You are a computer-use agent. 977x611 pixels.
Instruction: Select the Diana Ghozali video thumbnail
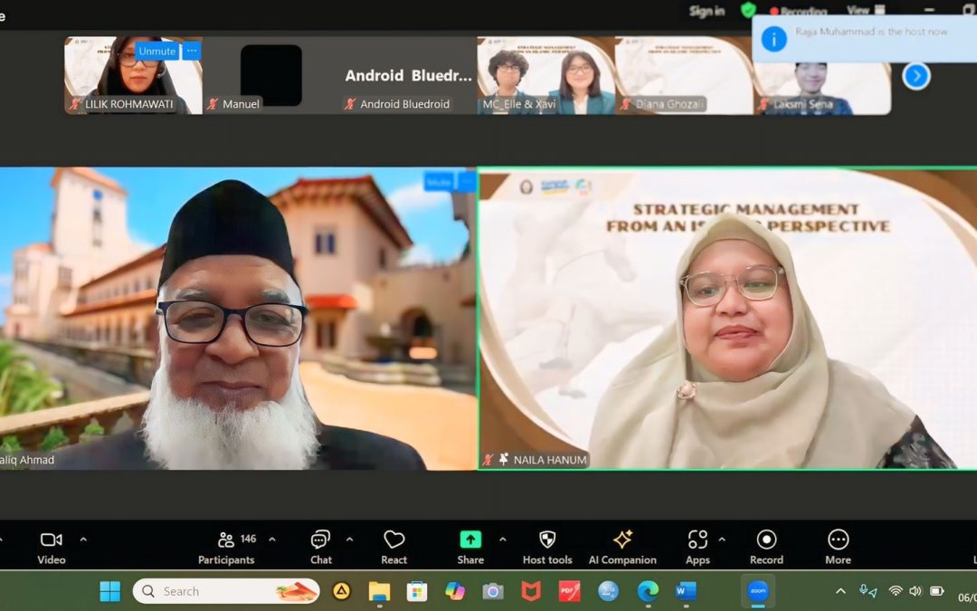click(684, 75)
